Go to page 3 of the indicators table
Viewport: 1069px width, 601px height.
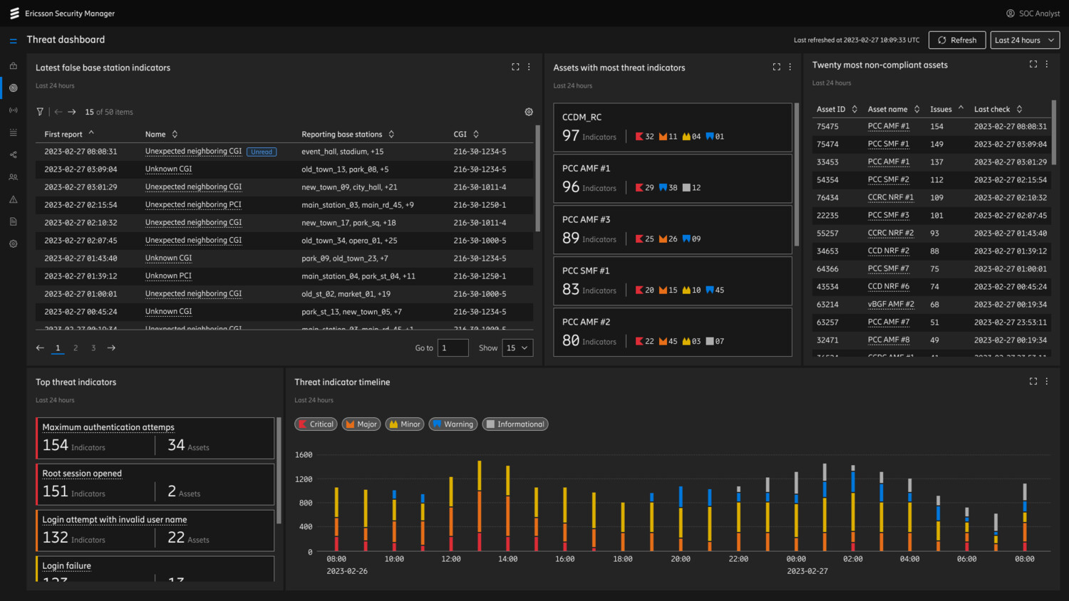pos(93,347)
